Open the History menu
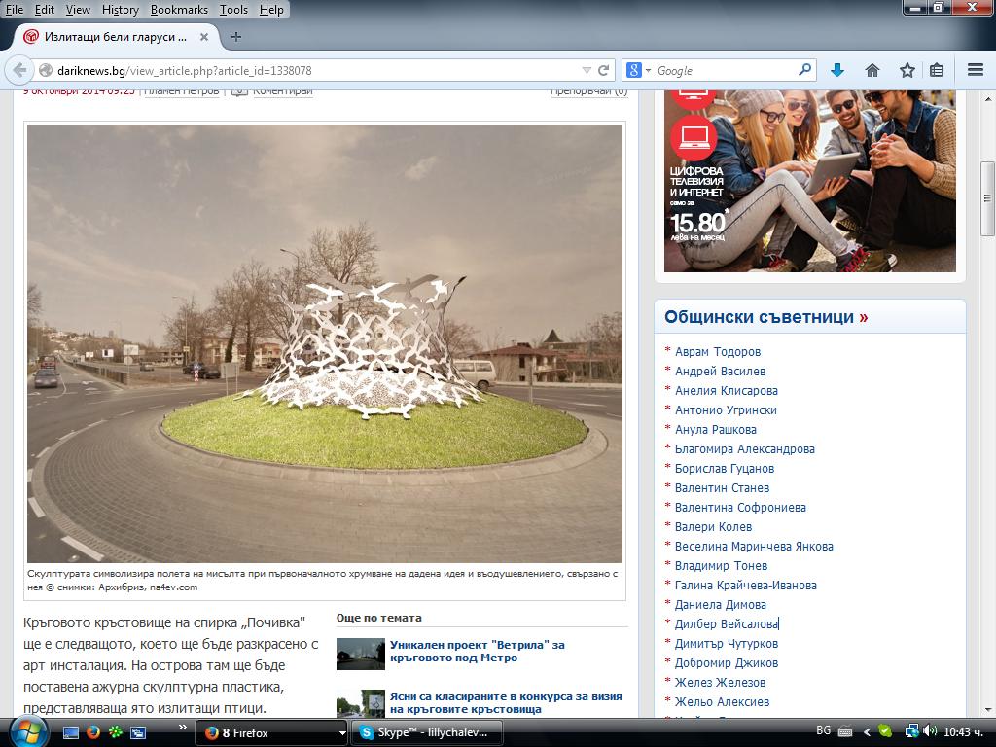The height and width of the screenshot is (747, 996). click(x=120, y=10)
